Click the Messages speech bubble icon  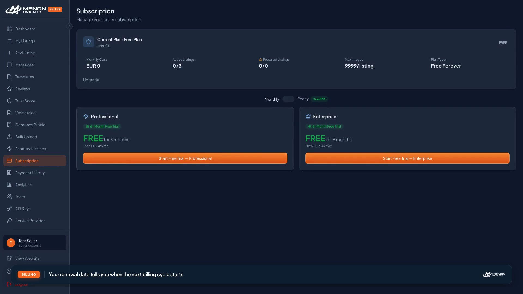pyautogui.click(x=9, y=65)
